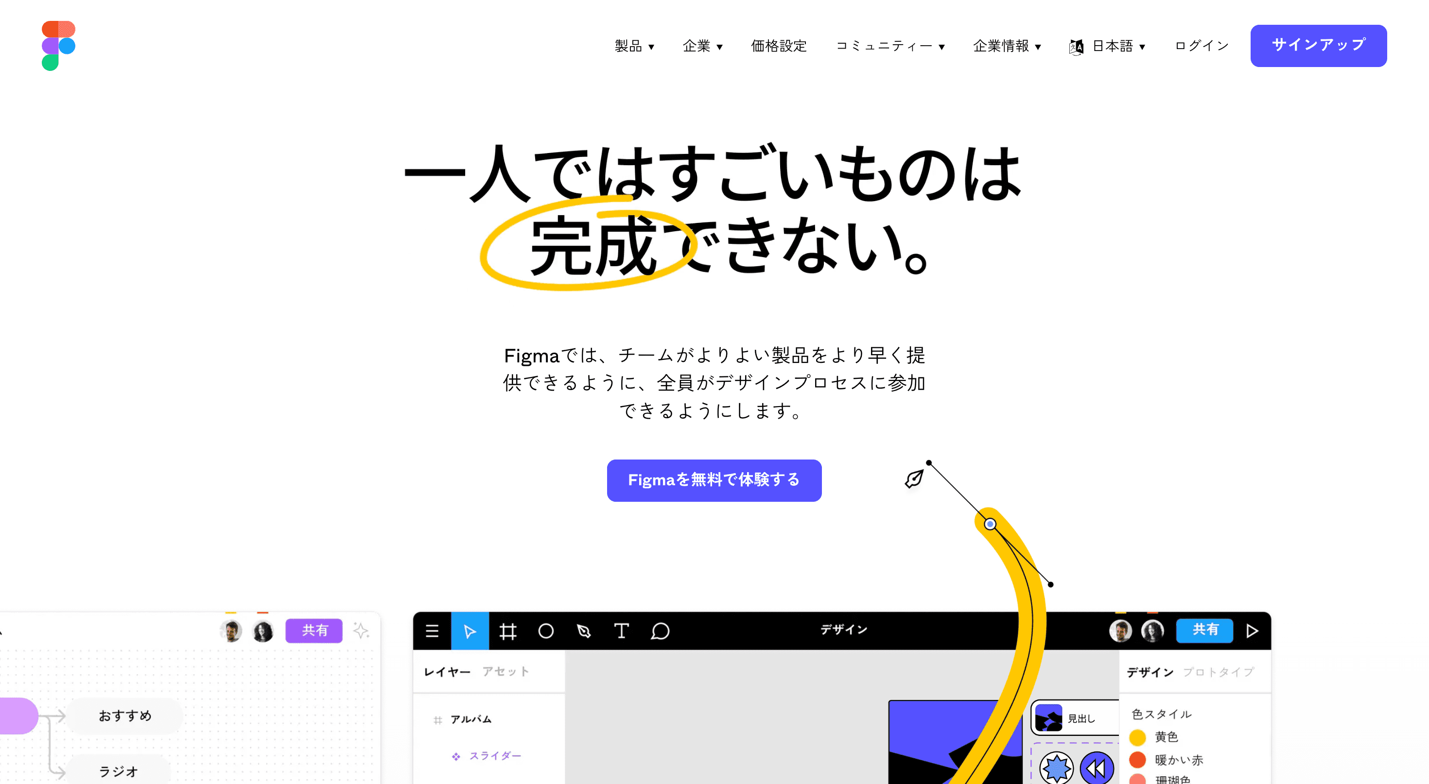Switch to right panel デザイン tab

(1150, 672)
